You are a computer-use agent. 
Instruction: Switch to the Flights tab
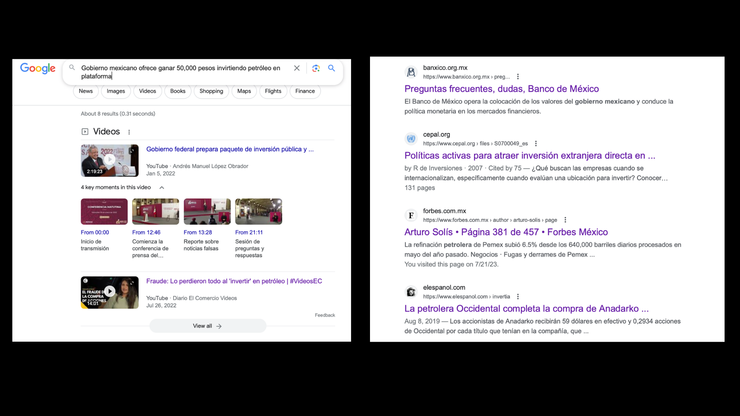(x=273, y=91)
